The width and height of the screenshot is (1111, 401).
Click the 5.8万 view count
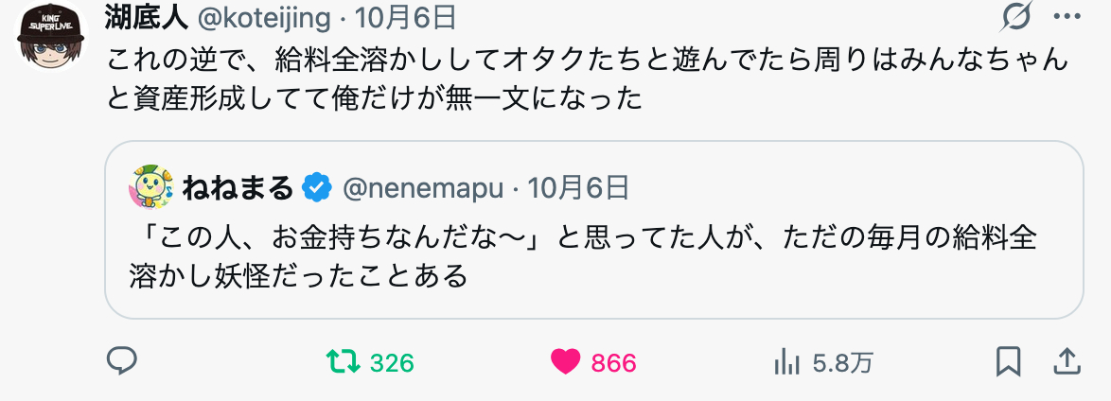842,363
